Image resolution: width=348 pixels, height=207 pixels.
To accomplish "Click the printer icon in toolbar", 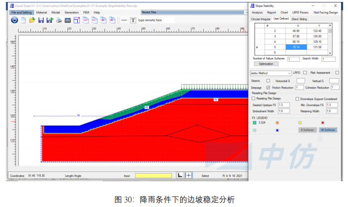I will click(x=58, y=20).
